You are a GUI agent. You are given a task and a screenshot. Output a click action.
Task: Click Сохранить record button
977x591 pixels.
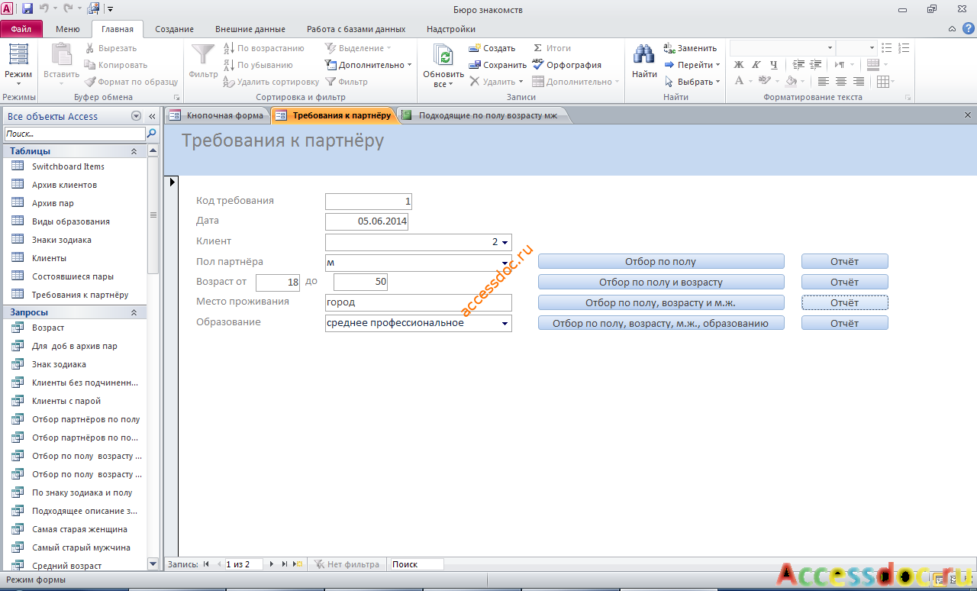click(x=498, y=65)
